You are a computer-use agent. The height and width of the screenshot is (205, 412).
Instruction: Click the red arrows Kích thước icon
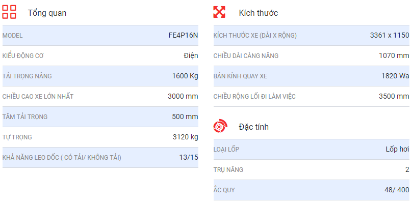tap(219, 12)
